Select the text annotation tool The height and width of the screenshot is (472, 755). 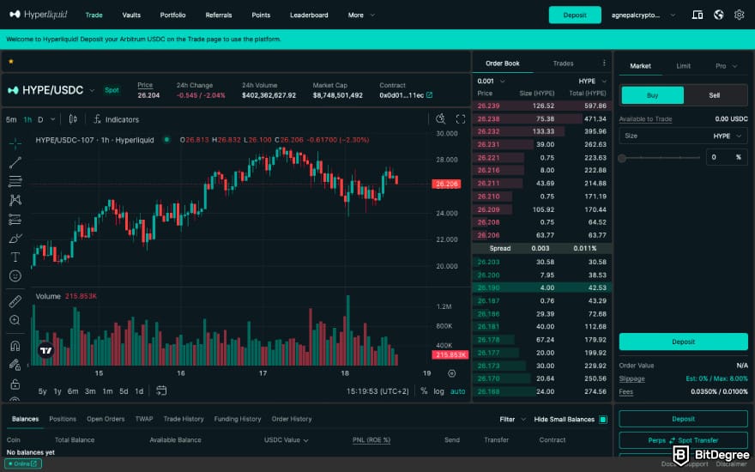coord(15,257)
